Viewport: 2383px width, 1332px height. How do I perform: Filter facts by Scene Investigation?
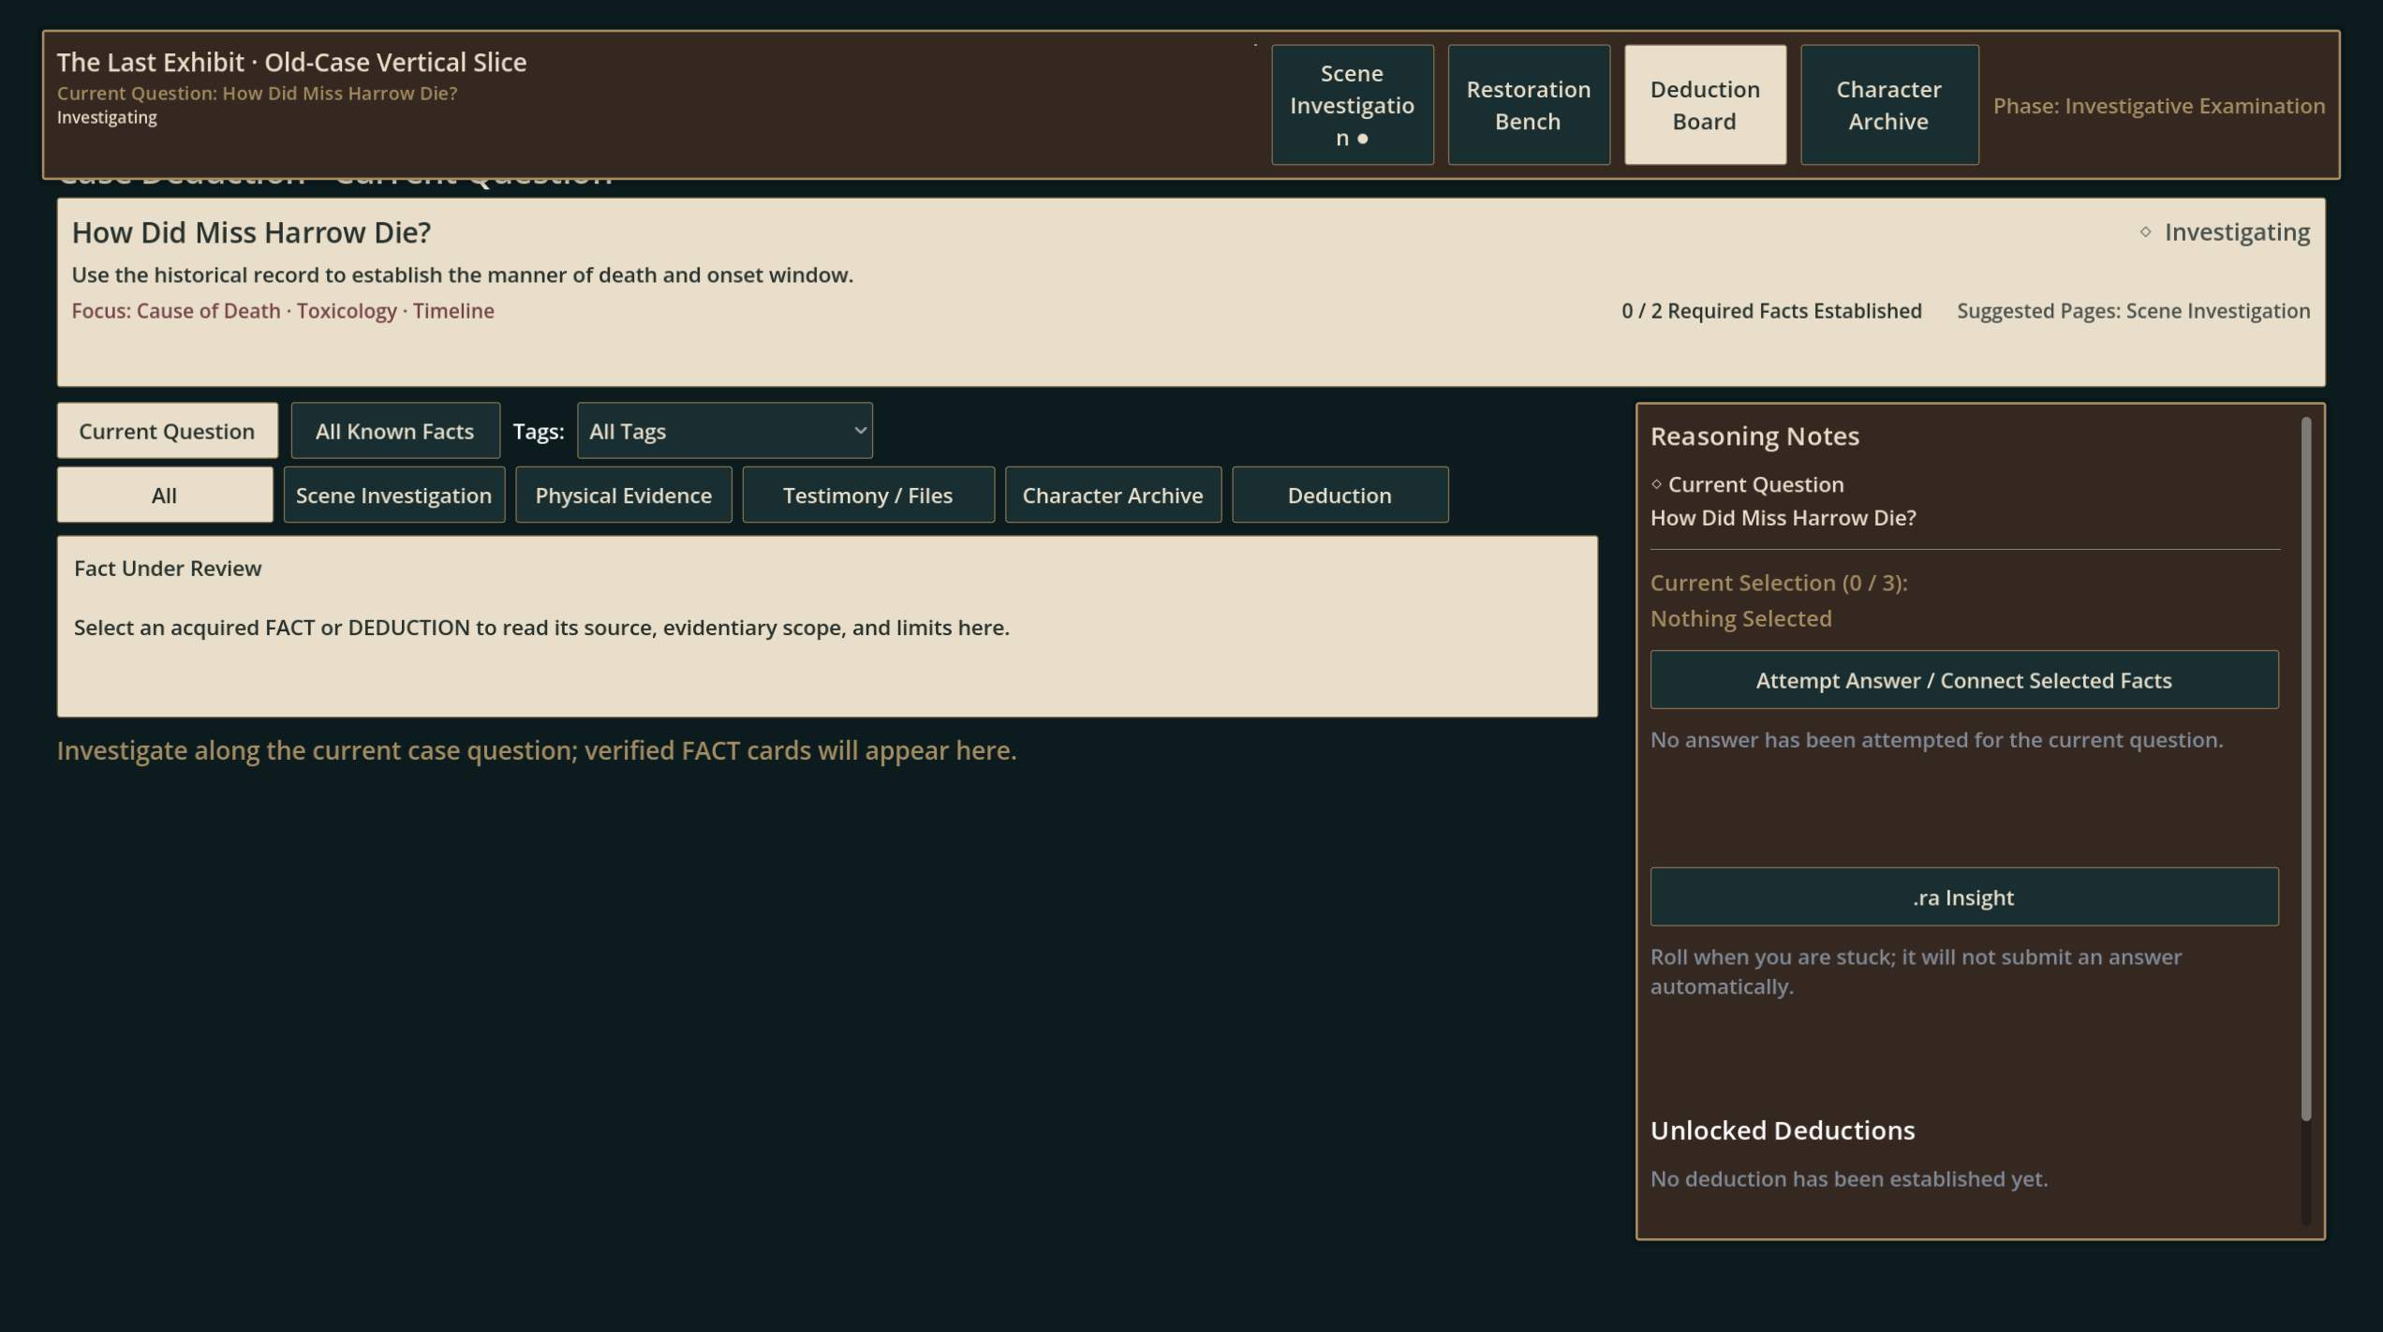point(393,495)
